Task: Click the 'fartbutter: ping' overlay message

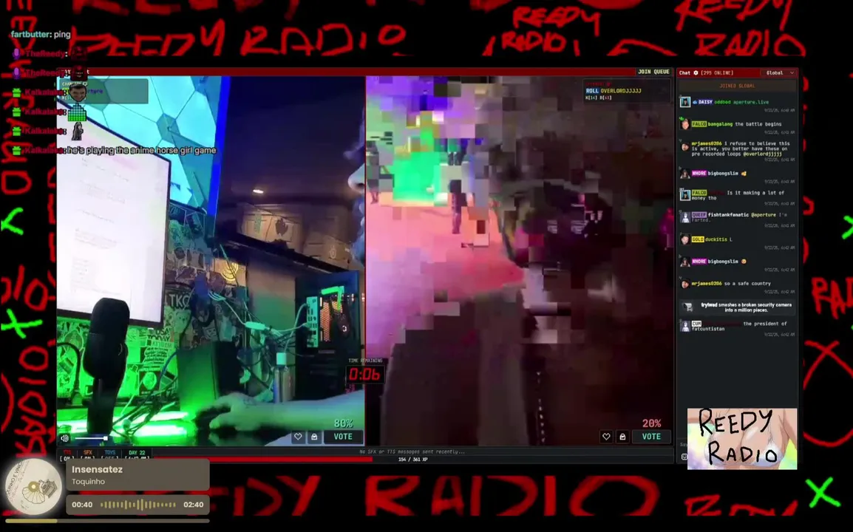Action: click(41, 34)
